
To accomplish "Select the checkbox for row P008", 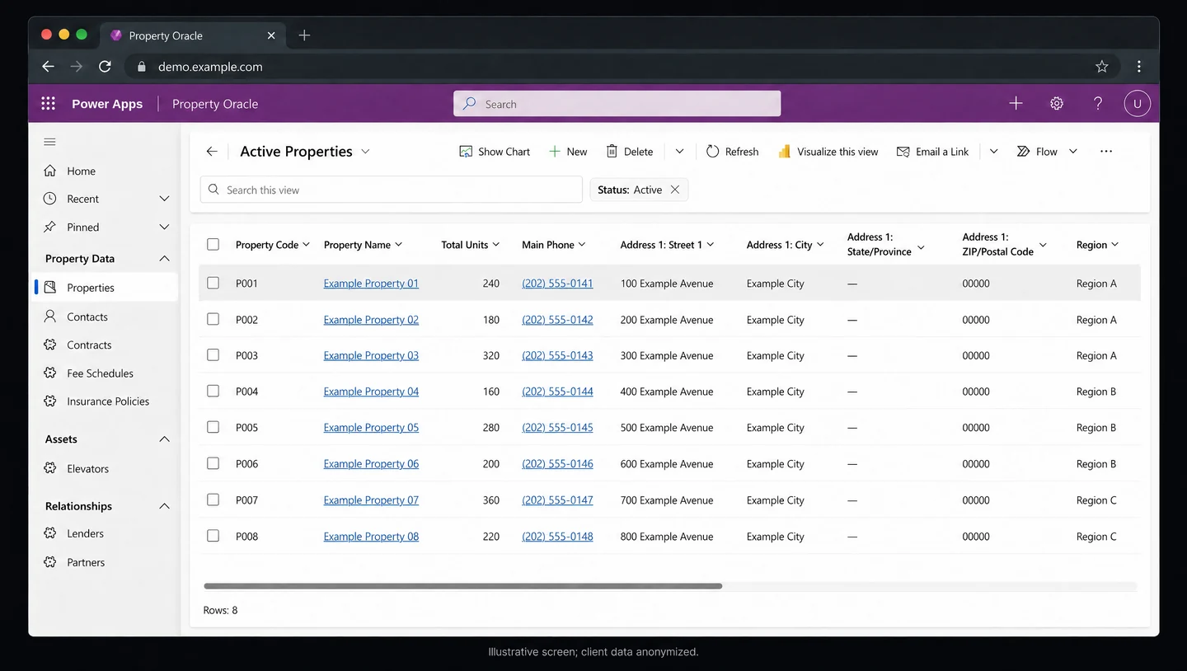I will pyautogui.click(x=213, y=536).
